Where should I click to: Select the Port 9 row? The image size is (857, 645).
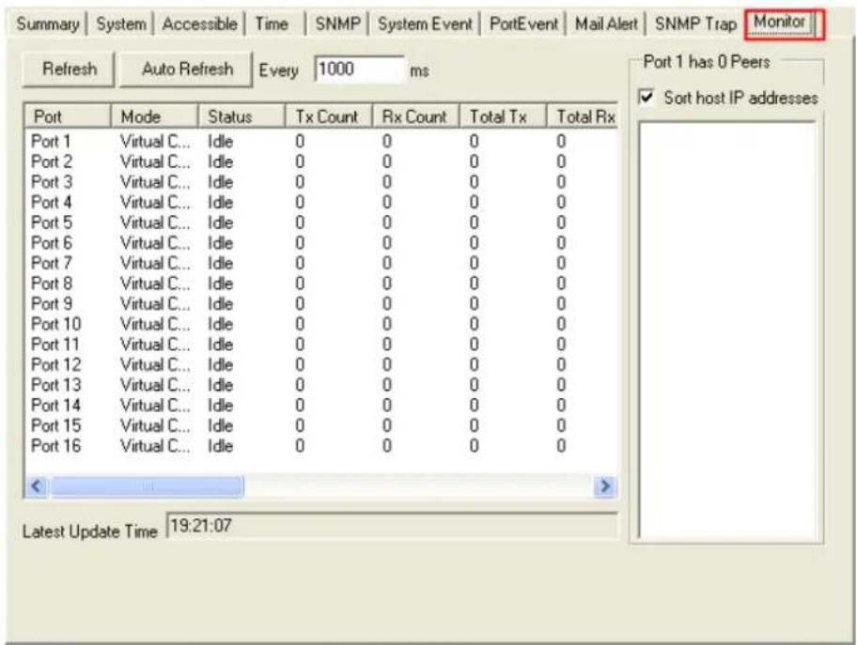click(321, 303)
